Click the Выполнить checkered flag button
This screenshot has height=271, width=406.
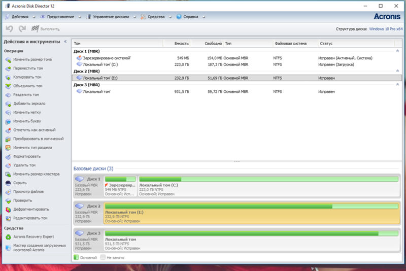45,29
